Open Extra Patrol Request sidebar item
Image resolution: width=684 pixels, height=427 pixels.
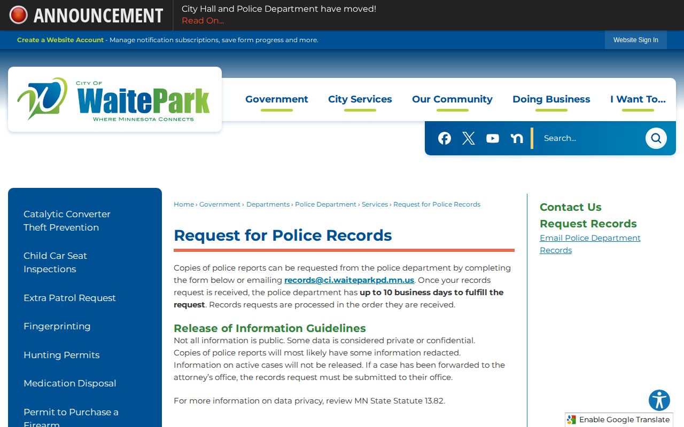point(69,298)
